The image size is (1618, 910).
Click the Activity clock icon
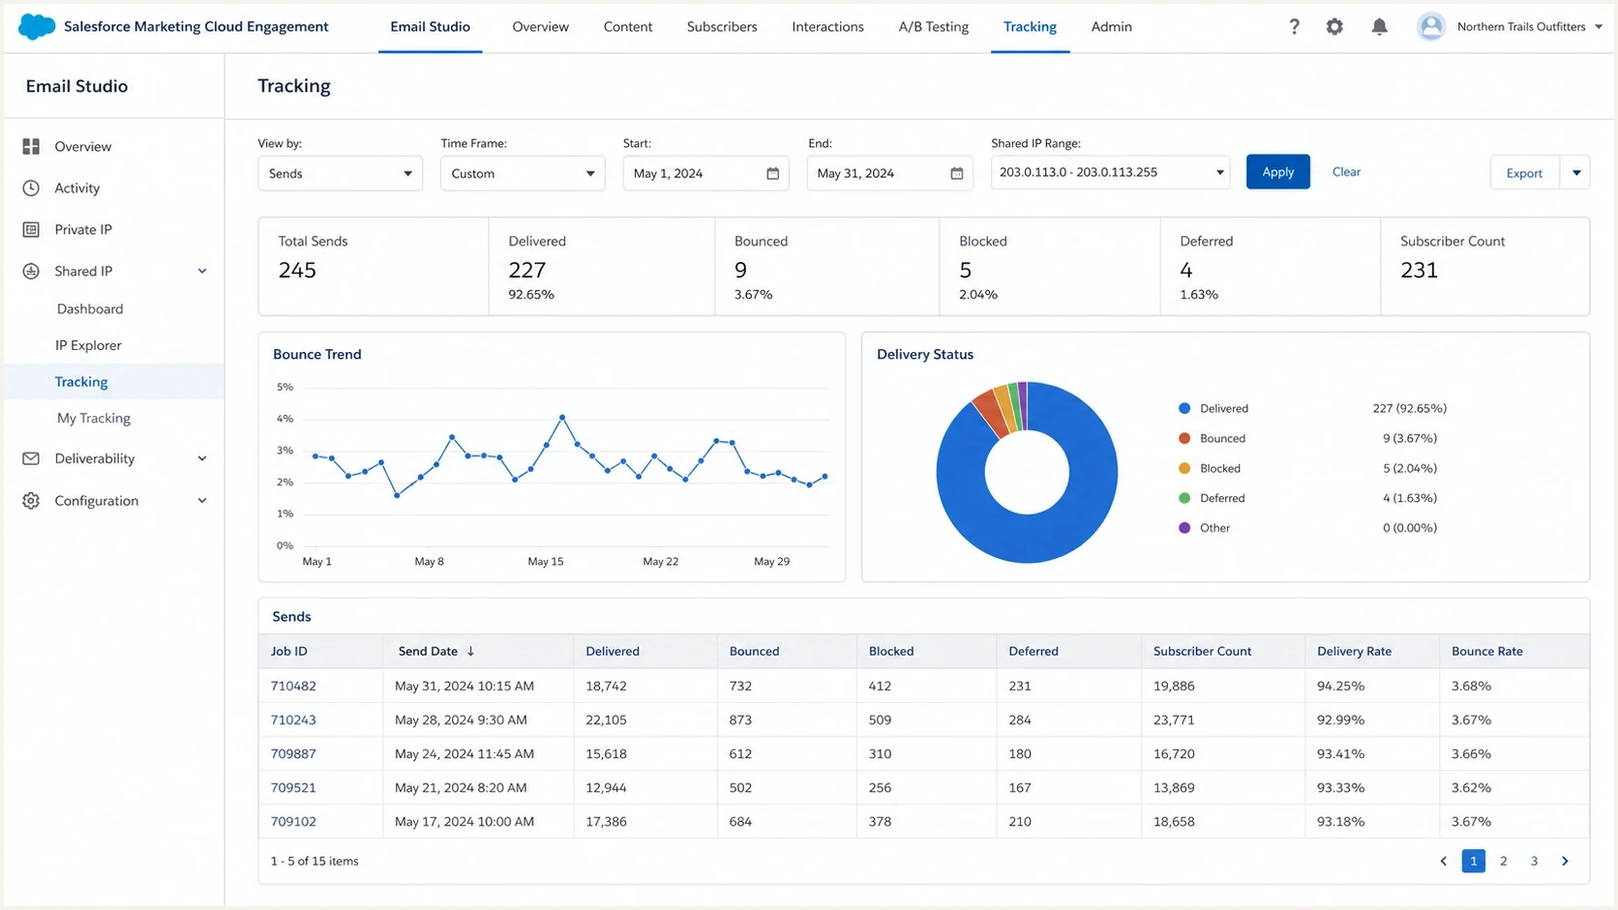31,188
